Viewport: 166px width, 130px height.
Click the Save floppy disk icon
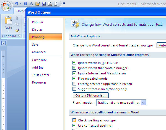tap(44, 4)
